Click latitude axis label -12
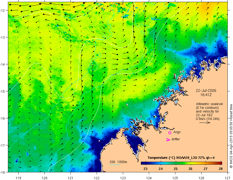The height and width of the screenshot is (180, 233). (3, 10)
